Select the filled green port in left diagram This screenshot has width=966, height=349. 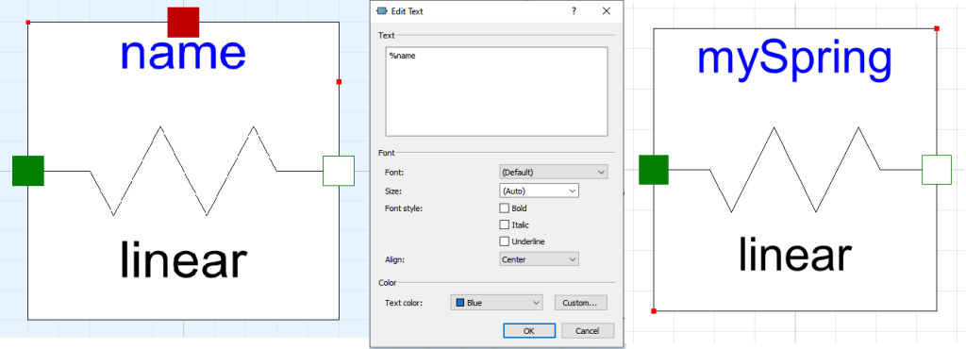(28, 171)
